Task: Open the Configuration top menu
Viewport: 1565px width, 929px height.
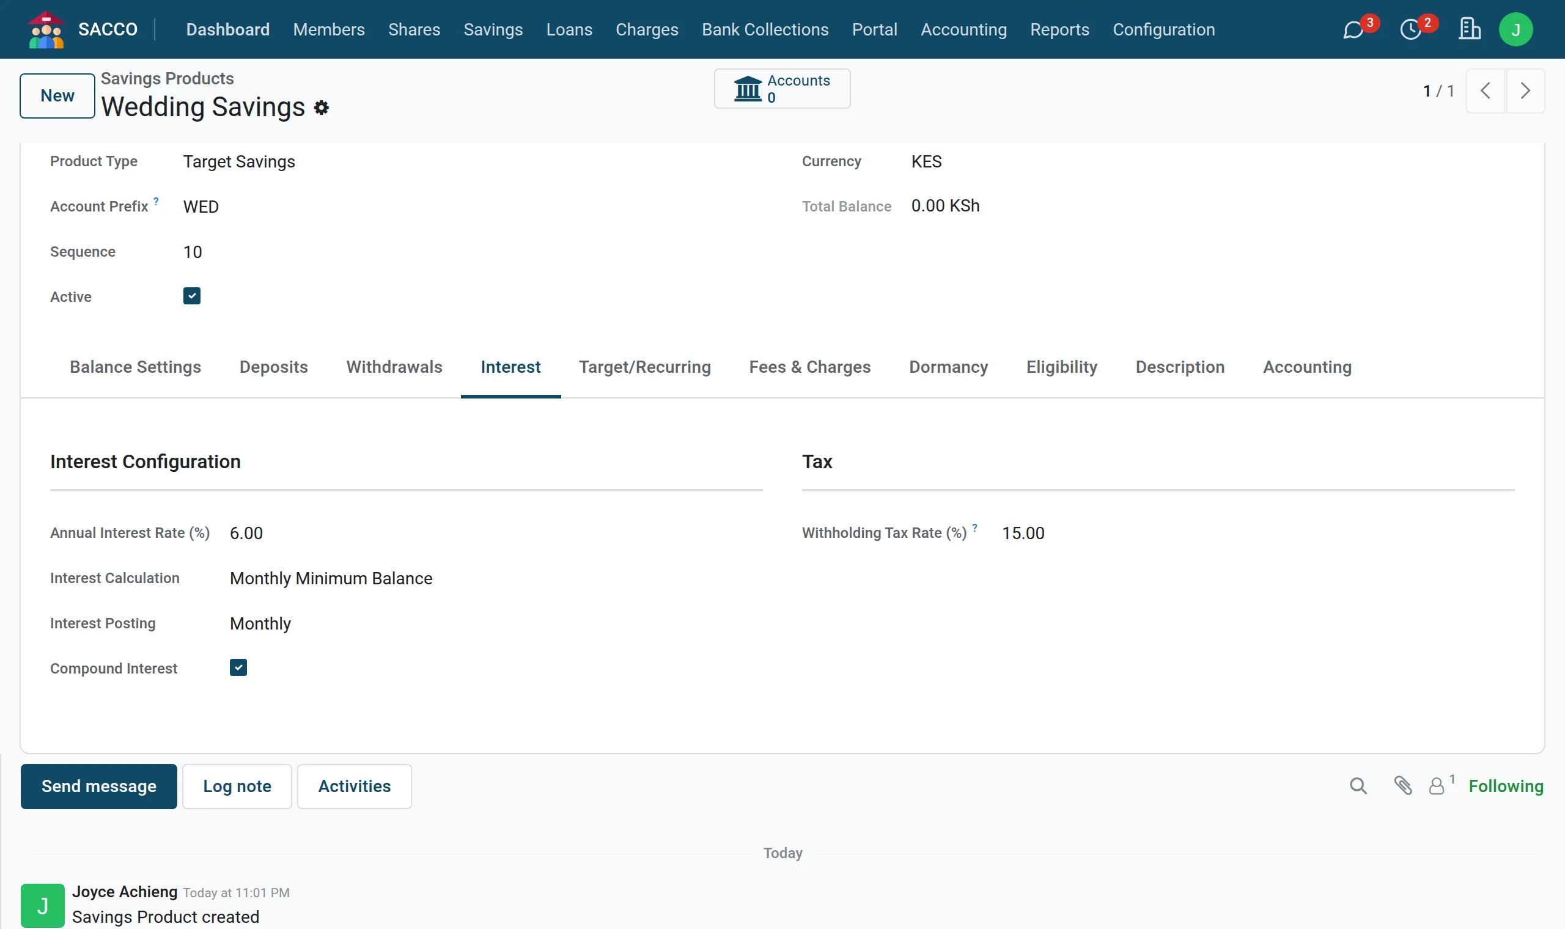Action: pyautogui.click(x=1163, y=29)
